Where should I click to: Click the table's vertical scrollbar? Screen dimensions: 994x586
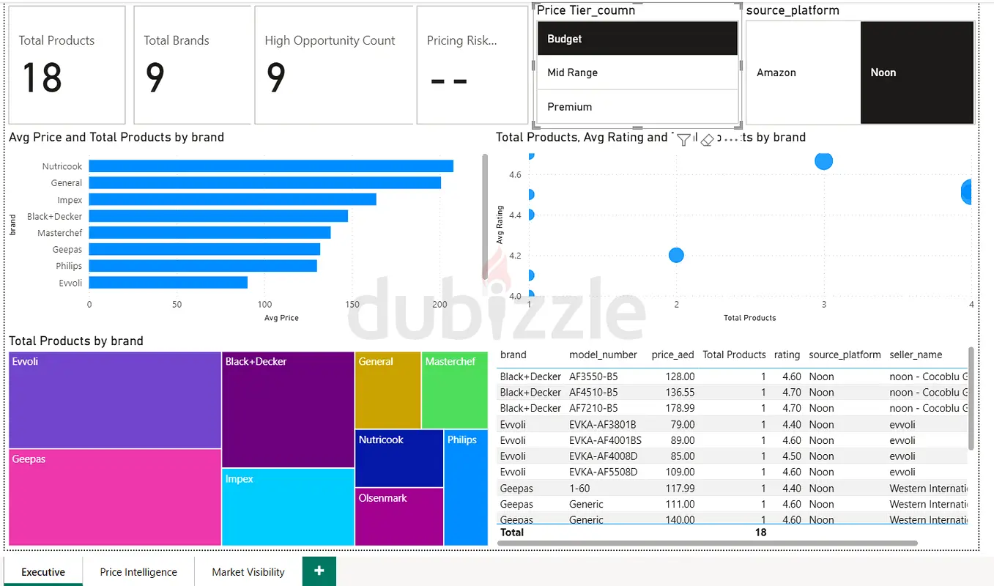point(971,398)
